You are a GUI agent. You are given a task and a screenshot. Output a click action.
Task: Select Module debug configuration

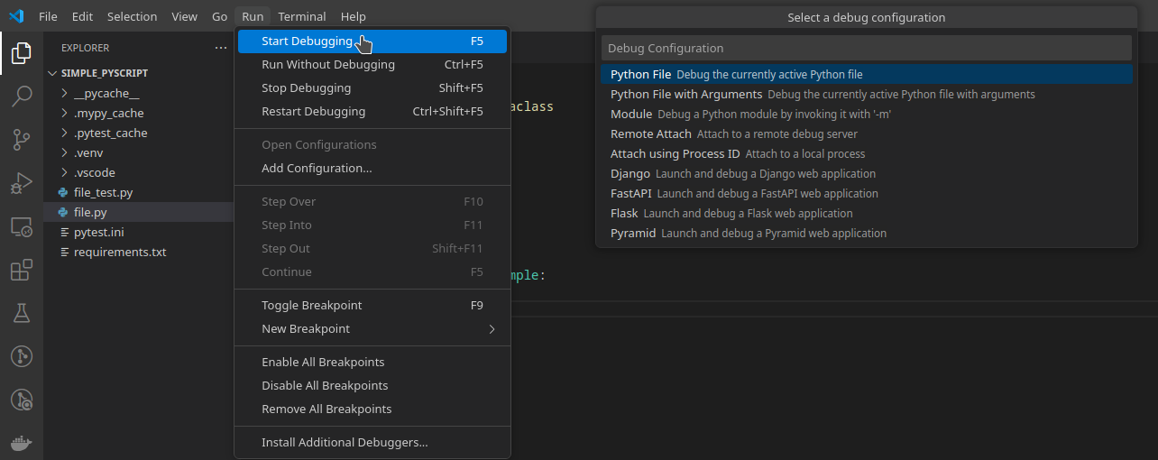click(867, 114)
